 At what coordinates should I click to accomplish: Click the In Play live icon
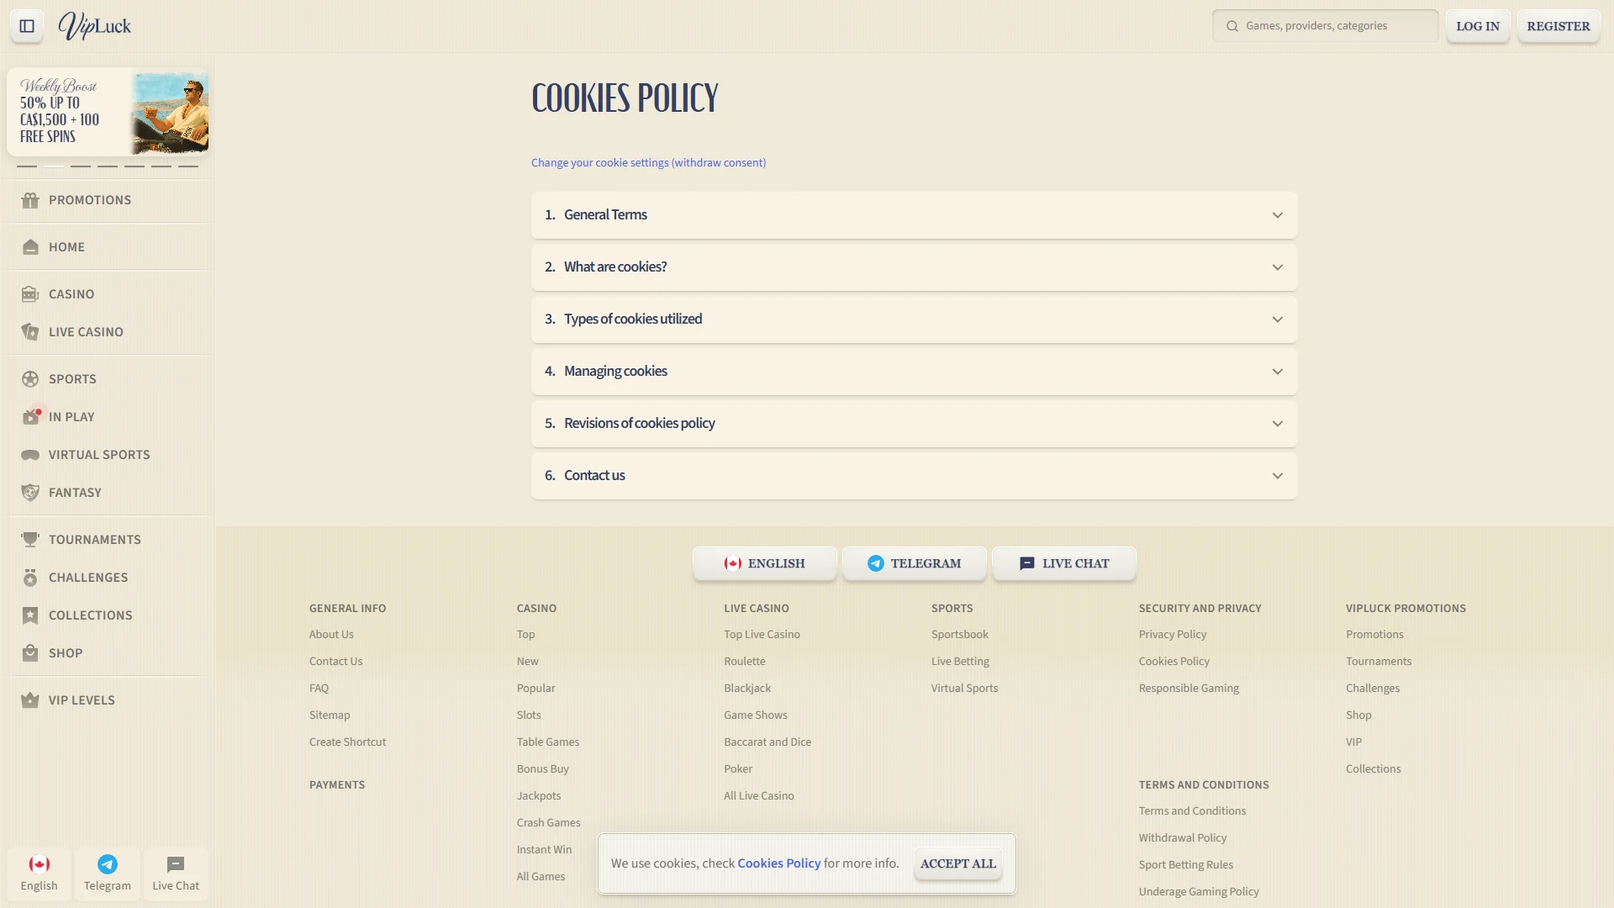click(30, 417)
